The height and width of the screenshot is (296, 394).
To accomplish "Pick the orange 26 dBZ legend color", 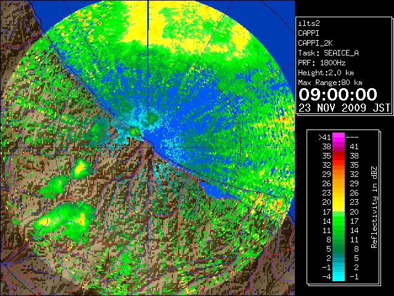I will (x=339, y=184).
